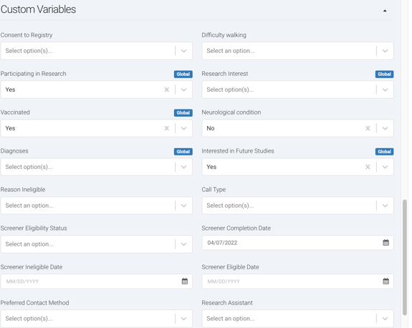Clear the Participating in Research value
Viewport: 412px width, 328px height.
[x=166, y=90]
